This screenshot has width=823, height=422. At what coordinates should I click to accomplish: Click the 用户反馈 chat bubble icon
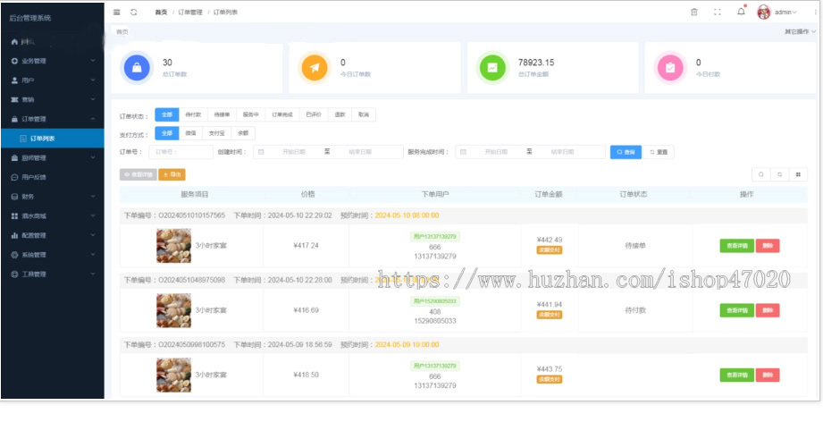[14, 177]
